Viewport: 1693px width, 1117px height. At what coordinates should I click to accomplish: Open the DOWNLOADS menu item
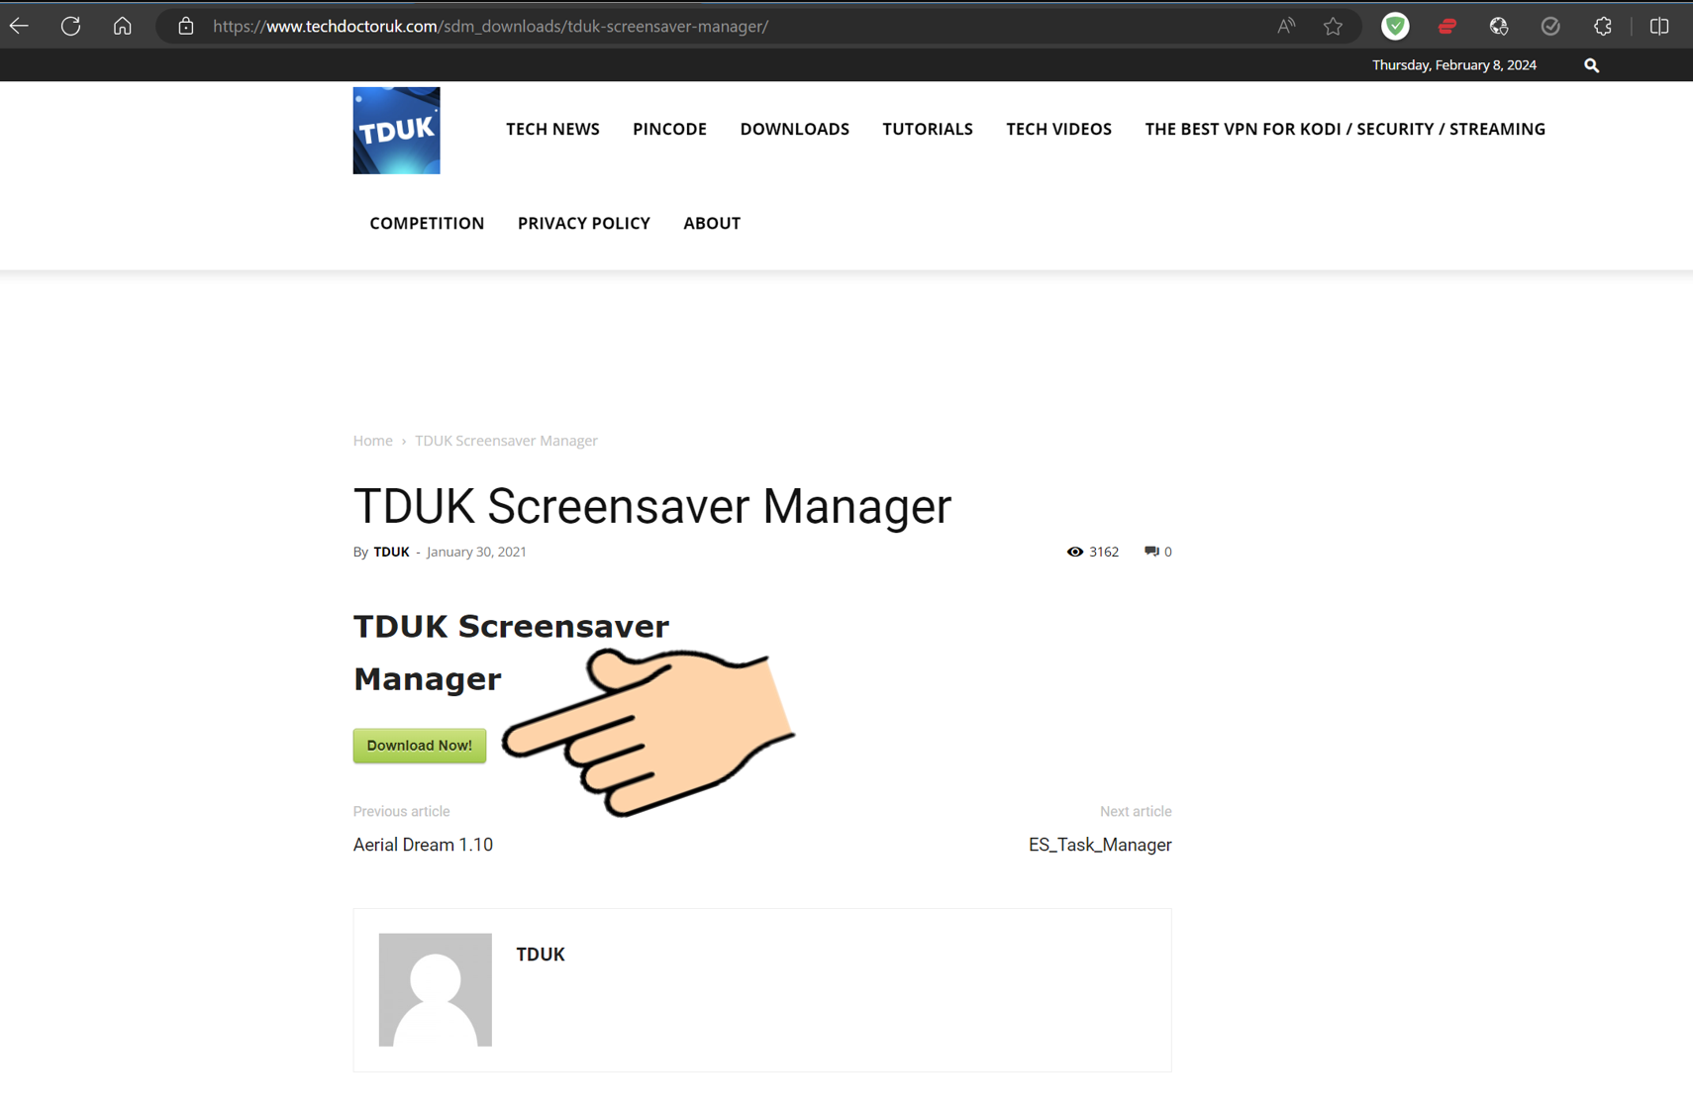794,129
